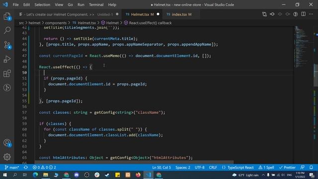Expand the components breadcrumb folder
318x179 pixels.
pos(56,23)
